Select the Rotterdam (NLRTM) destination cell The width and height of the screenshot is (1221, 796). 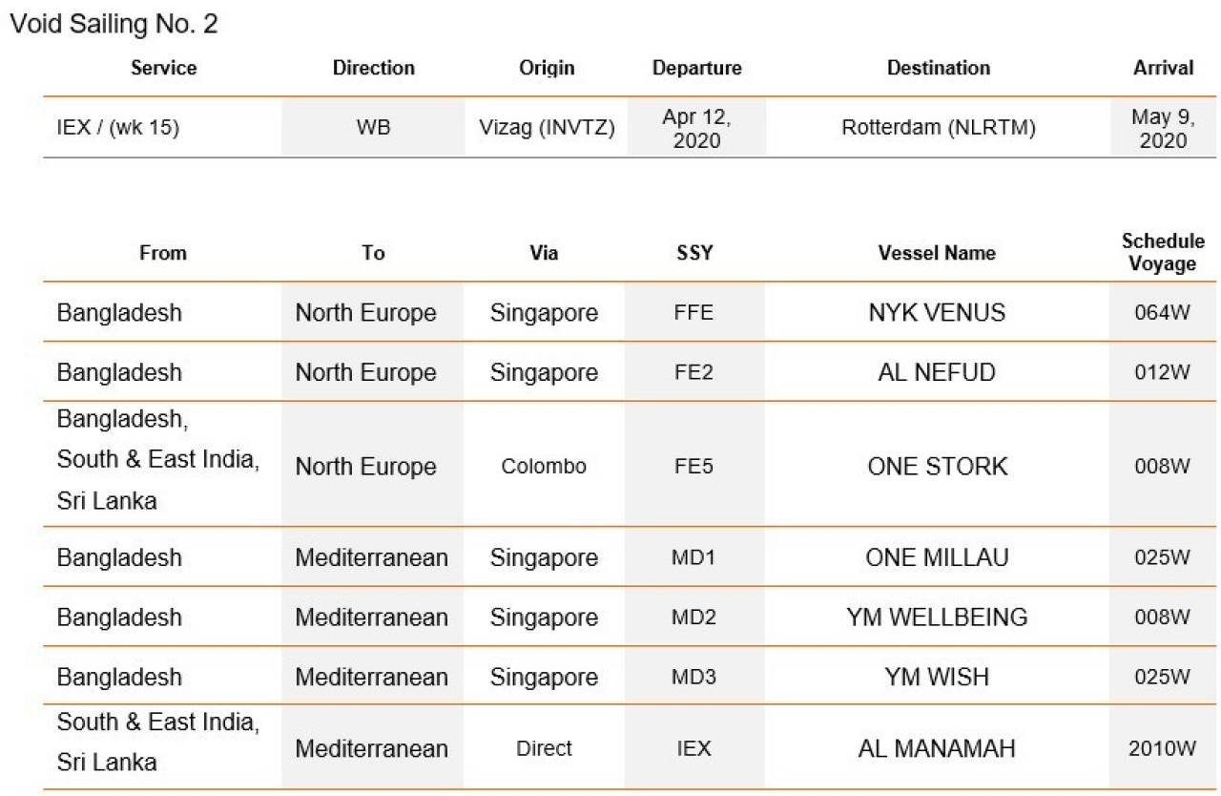tap(939, 128)
